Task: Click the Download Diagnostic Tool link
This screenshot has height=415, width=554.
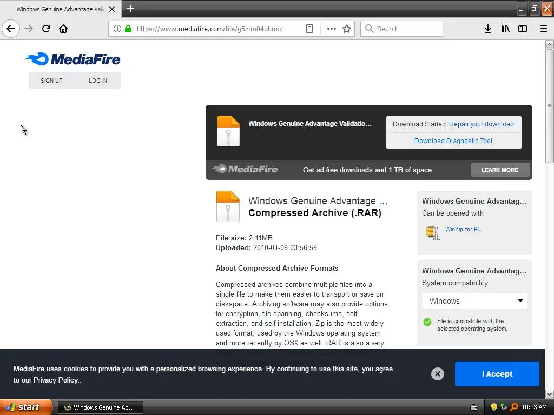Action: click(x=453, y=141)
